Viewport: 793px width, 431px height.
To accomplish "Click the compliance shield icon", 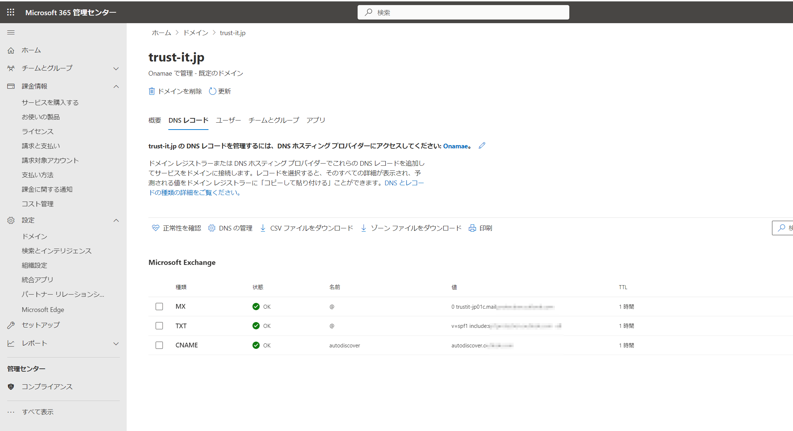I will pos(11,386).
